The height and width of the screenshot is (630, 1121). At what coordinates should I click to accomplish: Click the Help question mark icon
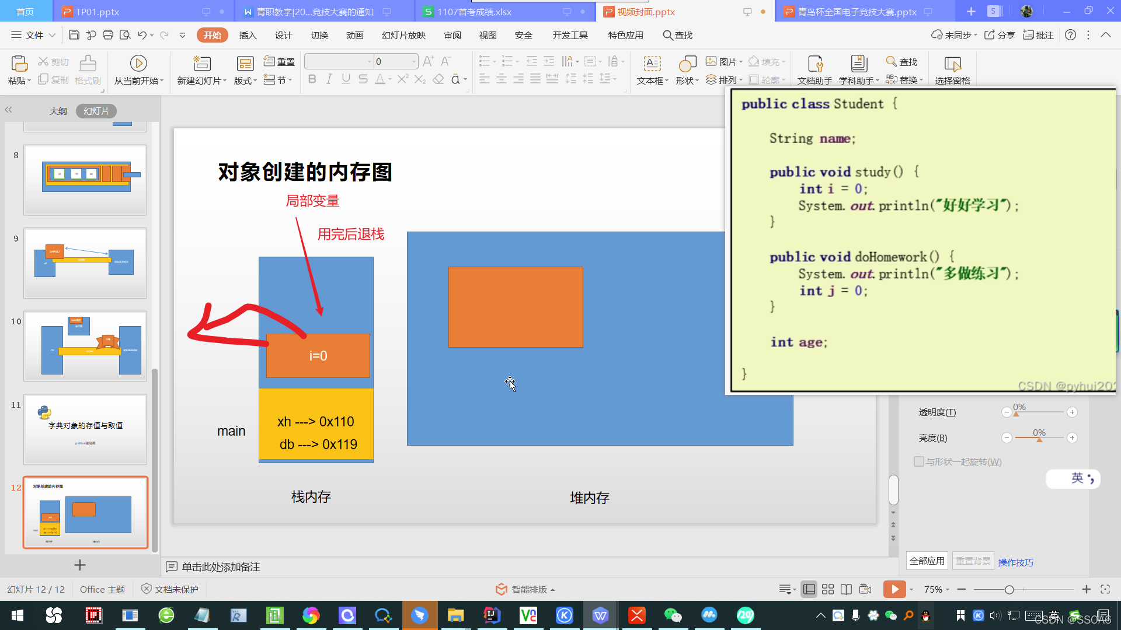[x=1070, y=35]
